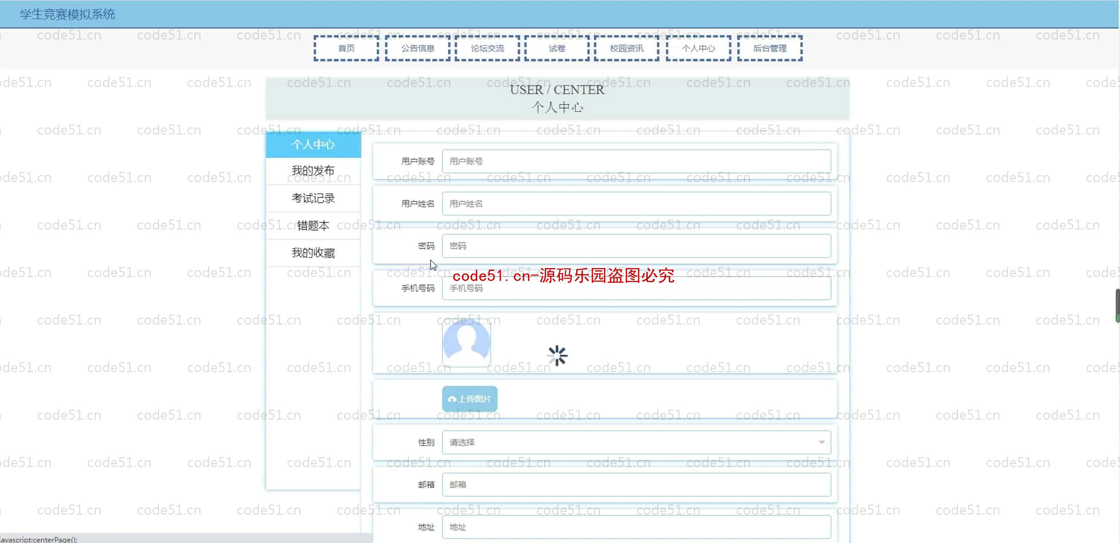Open the 错题本 sidebar entry

313,226
